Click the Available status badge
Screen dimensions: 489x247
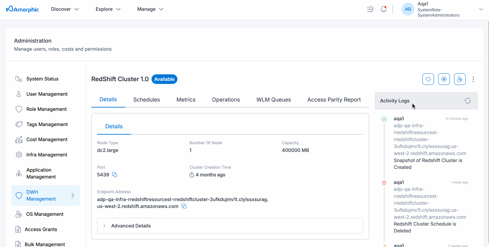click(x=164, y=79)
